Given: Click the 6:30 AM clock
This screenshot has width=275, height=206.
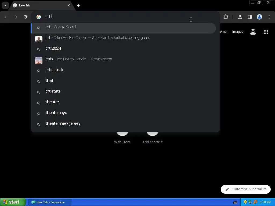Looking at the screenshot, I should coord(265,202).
